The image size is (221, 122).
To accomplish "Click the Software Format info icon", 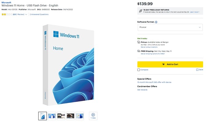I will click(x=156, y=22).
